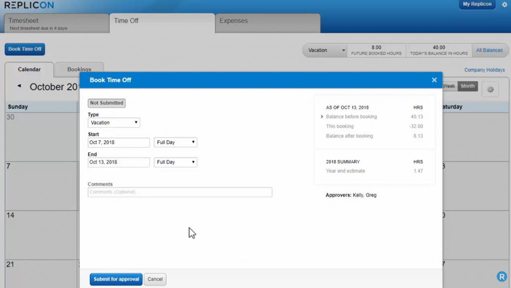Click the round R help icon
Viewport: 511px width, 288px height.
[x=502, y=277]
